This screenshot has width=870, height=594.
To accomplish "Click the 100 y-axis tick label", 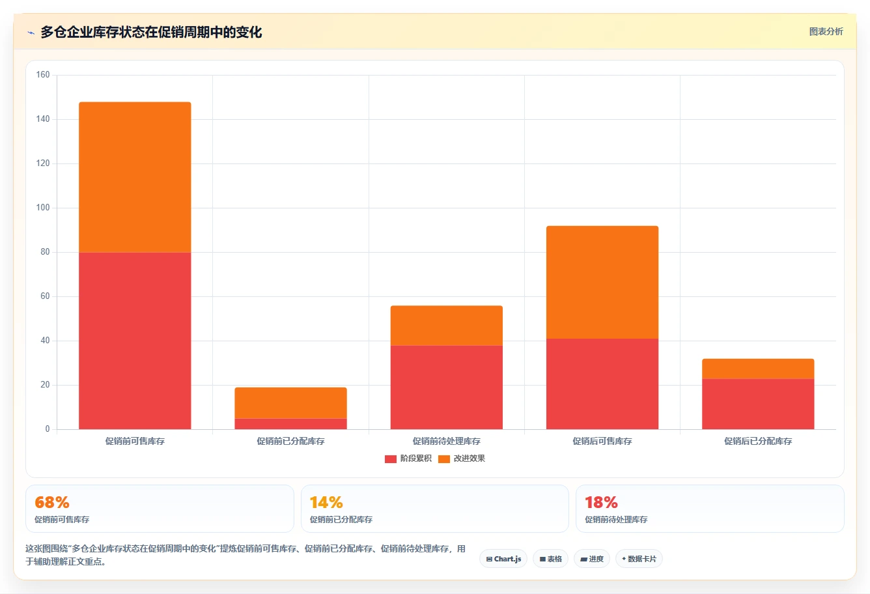I will [43, 208].
